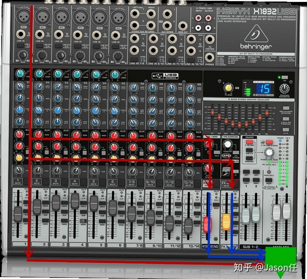Click the Phones headphone jack

tap(209, 57)
